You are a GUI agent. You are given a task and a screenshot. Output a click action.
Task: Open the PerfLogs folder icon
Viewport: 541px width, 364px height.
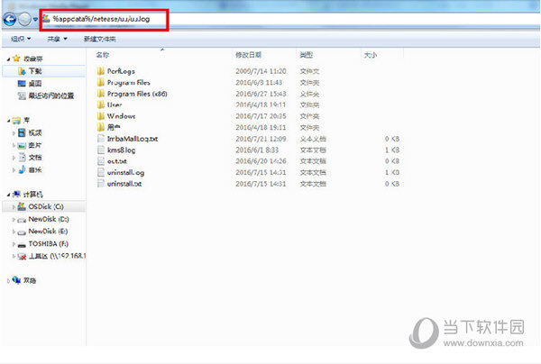coord(99,70)
